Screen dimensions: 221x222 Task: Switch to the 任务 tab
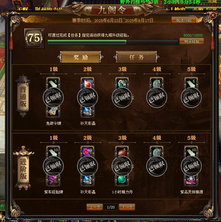(136, 57)
